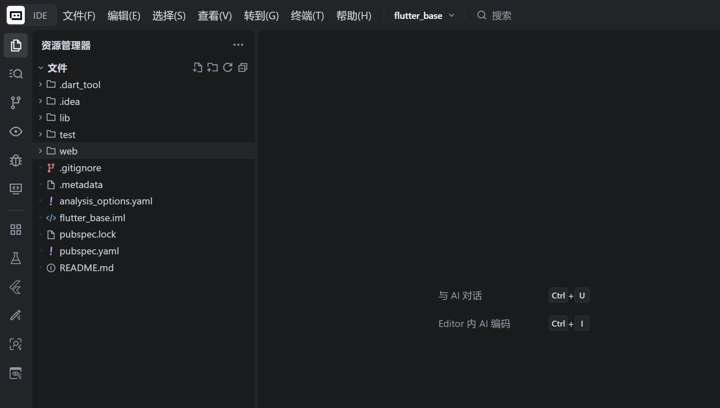Open the Search view in sidebar
The height and width of the screenshot is (408, 720).
click(16, 73)
